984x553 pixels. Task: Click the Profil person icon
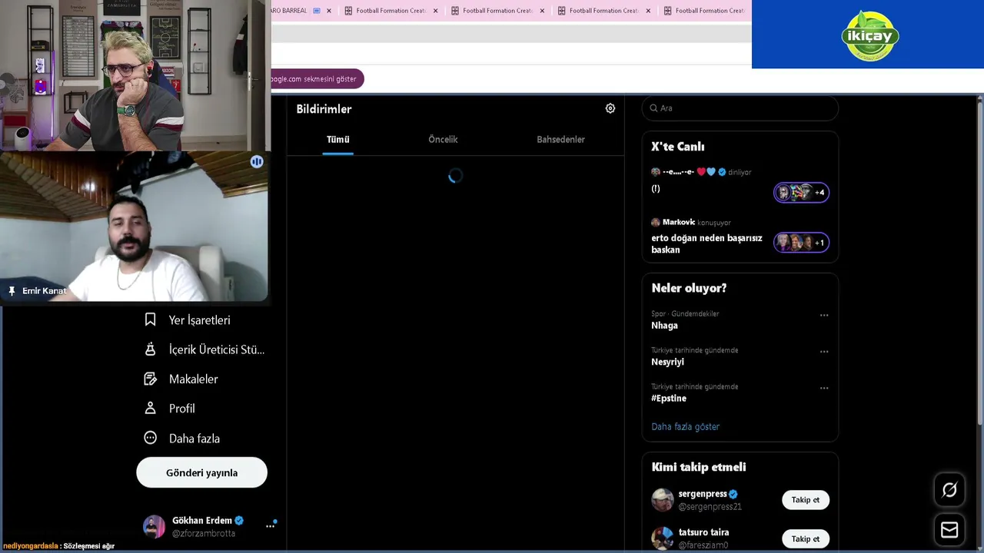151,408
